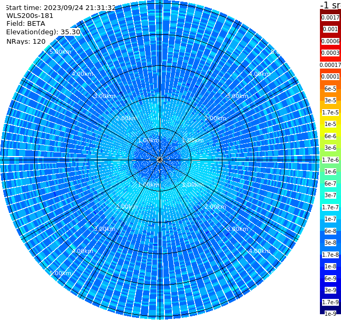The image size is (341, 320).
Task: Click the 0.0017 colorbar label
Action: pos(330,17)
